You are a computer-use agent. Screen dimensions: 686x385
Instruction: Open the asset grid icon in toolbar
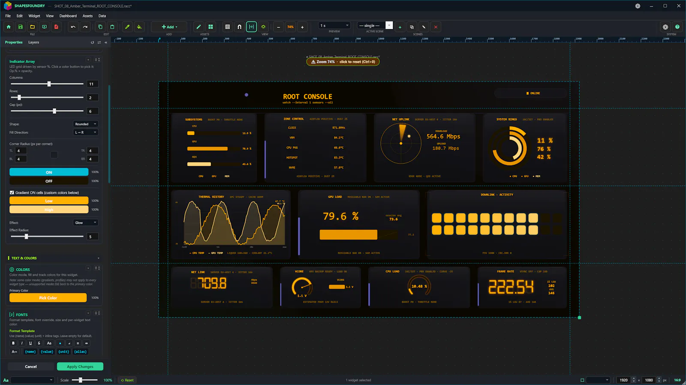(211, 27)
